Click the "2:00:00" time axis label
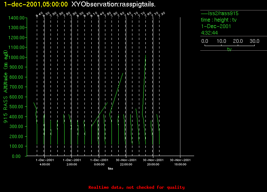 click(72, 164)
